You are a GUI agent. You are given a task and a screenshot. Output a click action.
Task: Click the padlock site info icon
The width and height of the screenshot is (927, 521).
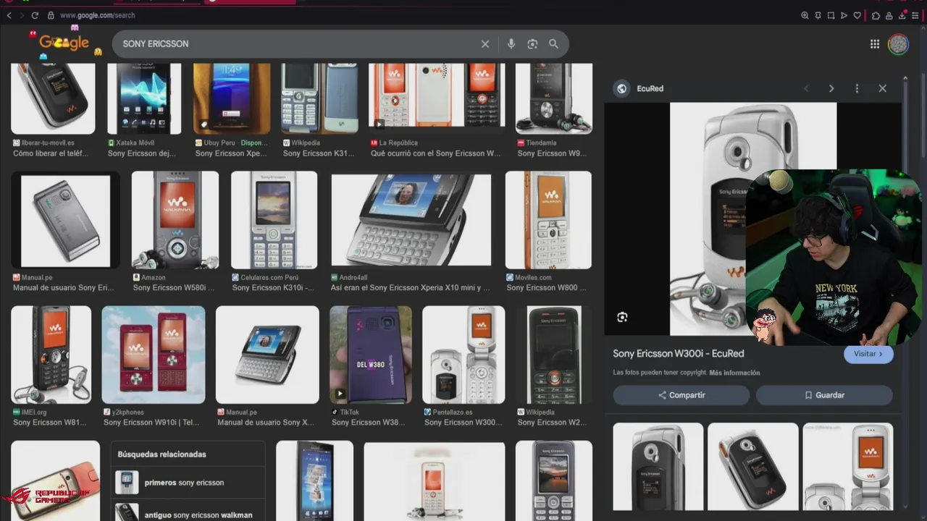coord(51,15)
